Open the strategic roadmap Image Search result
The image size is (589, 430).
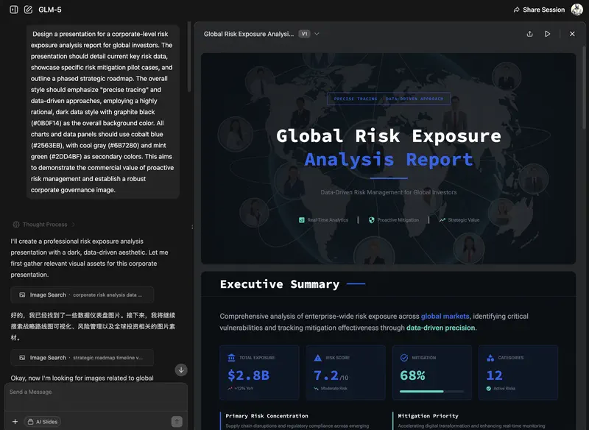point(82,358)
